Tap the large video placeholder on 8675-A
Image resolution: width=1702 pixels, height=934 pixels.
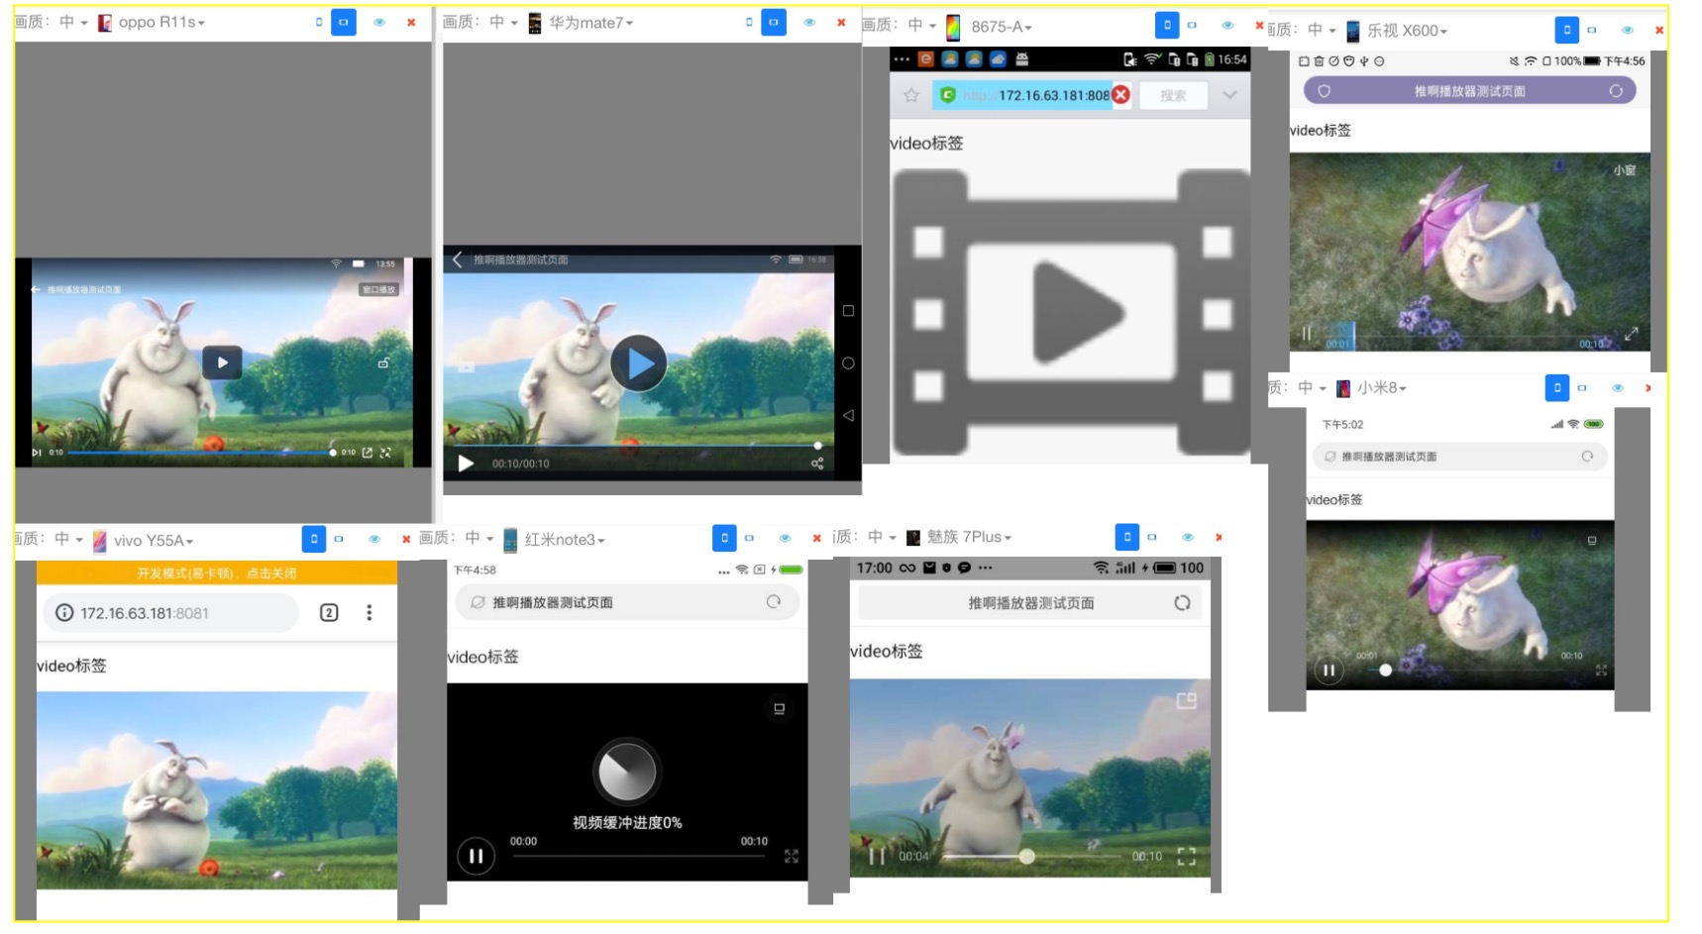pos(1071,313)
